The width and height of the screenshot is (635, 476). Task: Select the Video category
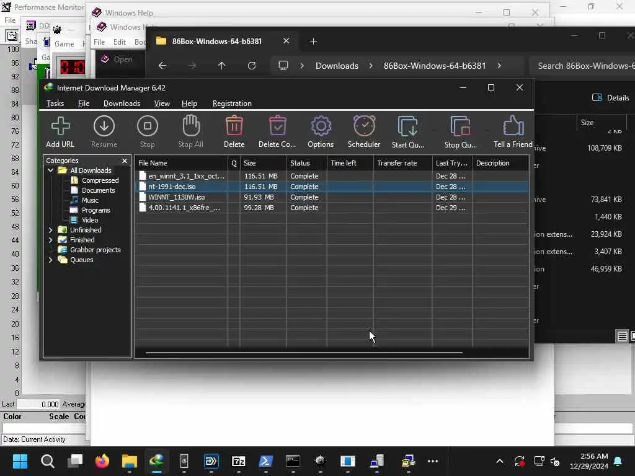point(89,220)
